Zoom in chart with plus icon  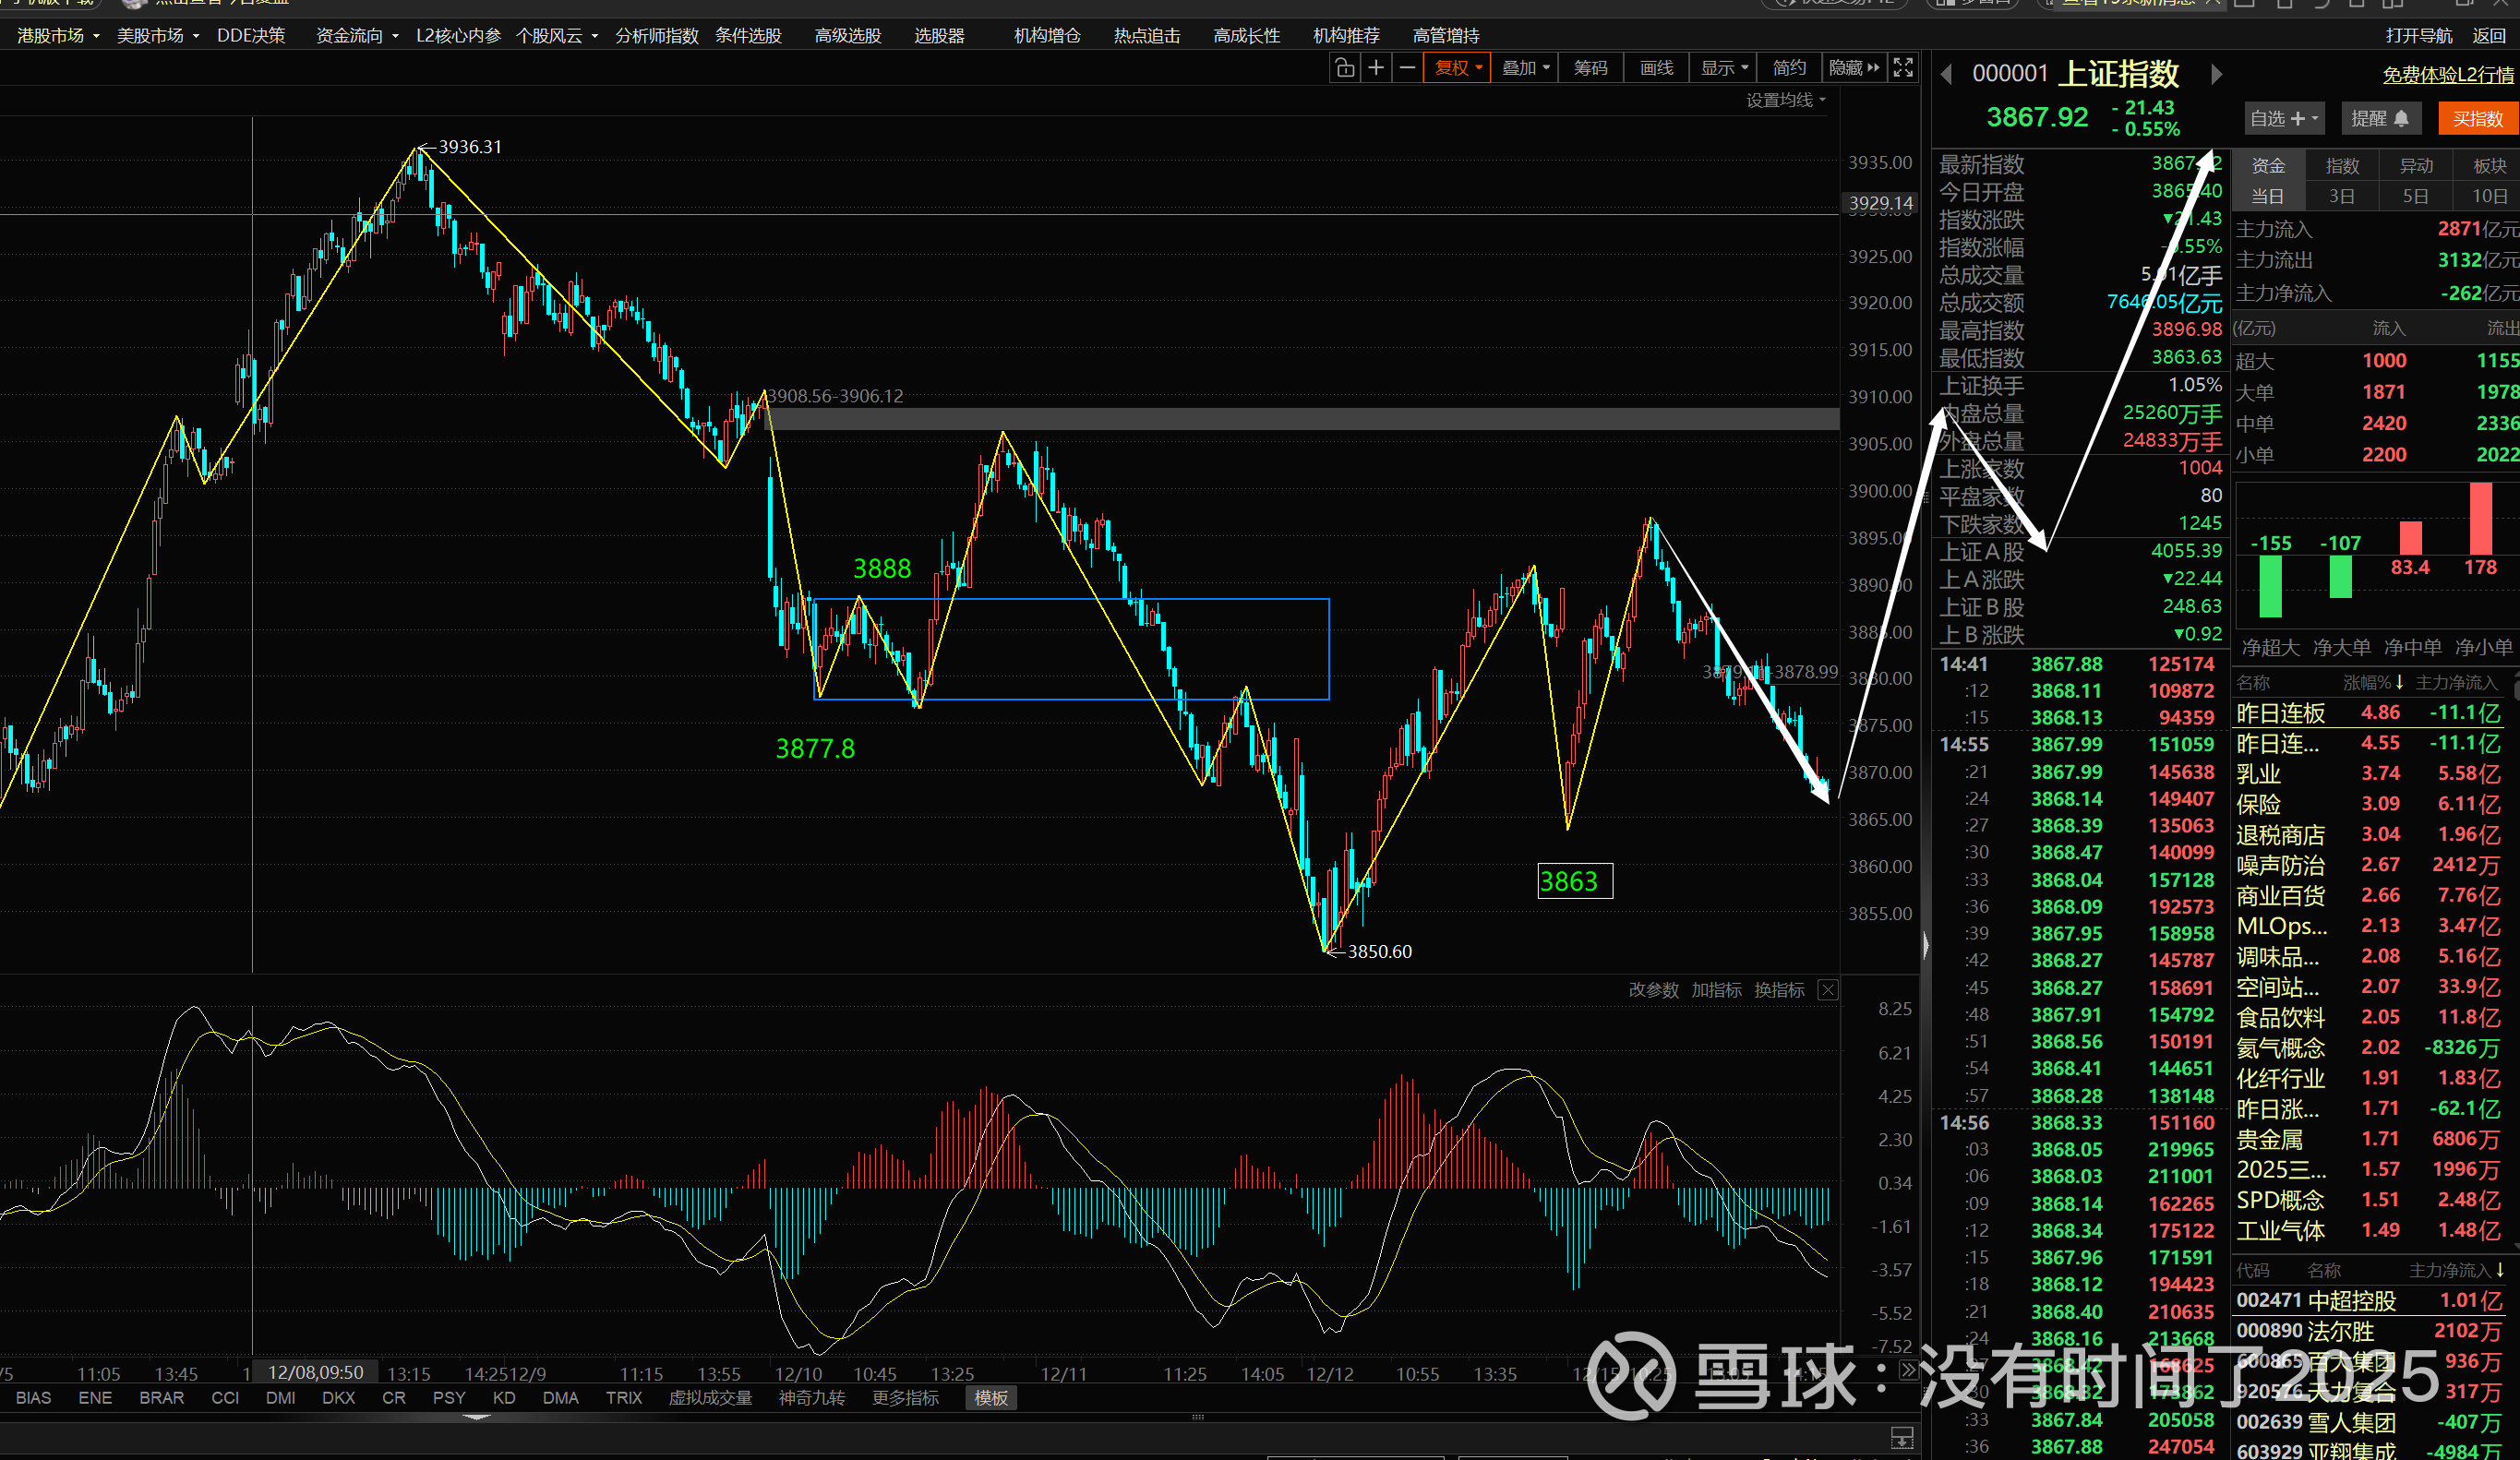(1376, 68)
